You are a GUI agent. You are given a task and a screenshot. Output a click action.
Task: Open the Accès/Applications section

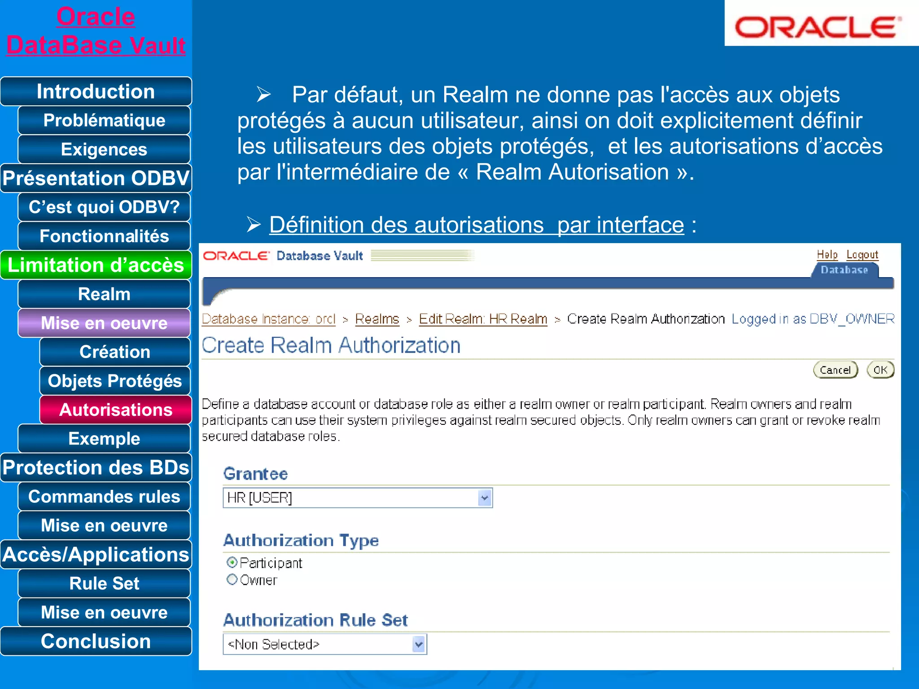click(x=96, y=554)
